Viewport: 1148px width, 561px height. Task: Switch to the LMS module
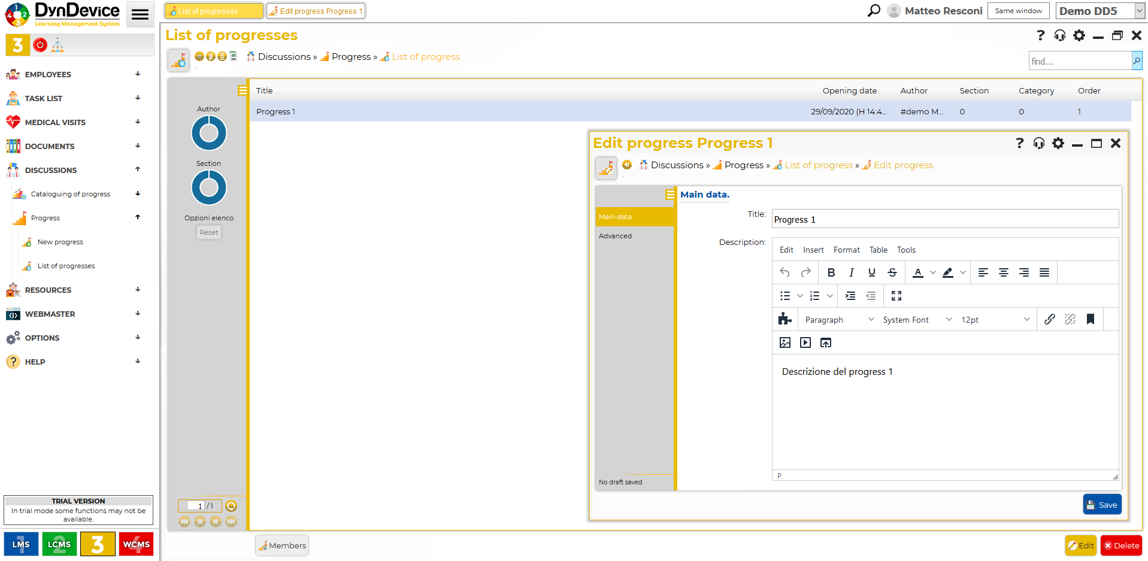coord(21,544)
